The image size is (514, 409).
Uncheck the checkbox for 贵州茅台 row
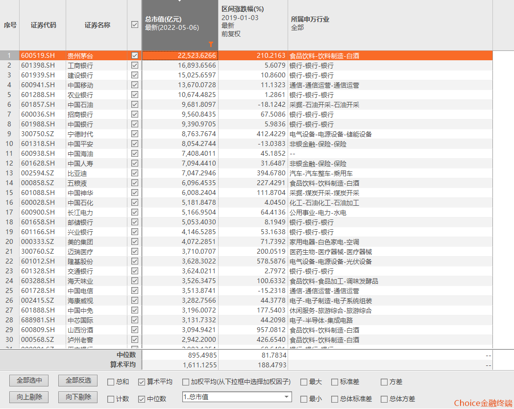[x=135, y=56]
